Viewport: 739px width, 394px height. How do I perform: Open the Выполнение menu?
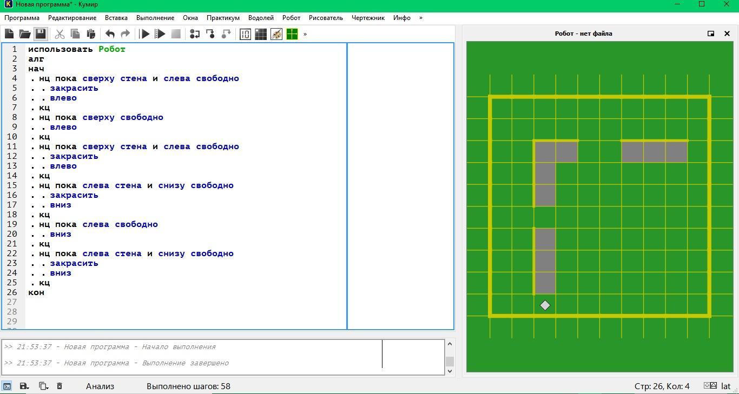(155, 18)
